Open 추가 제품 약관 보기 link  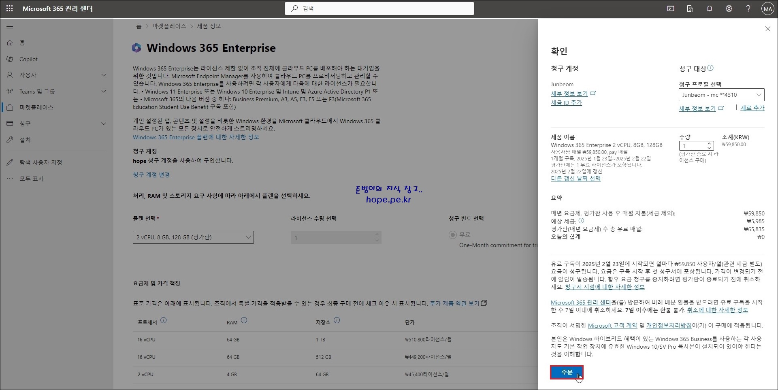458,303
